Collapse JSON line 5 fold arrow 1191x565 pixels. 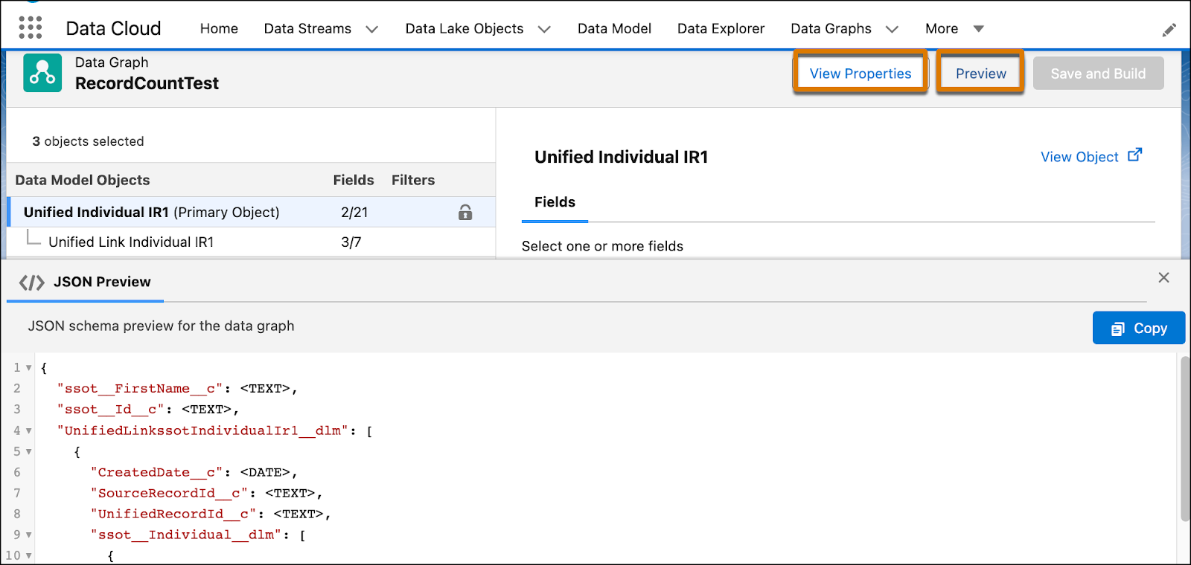point(29,451)
